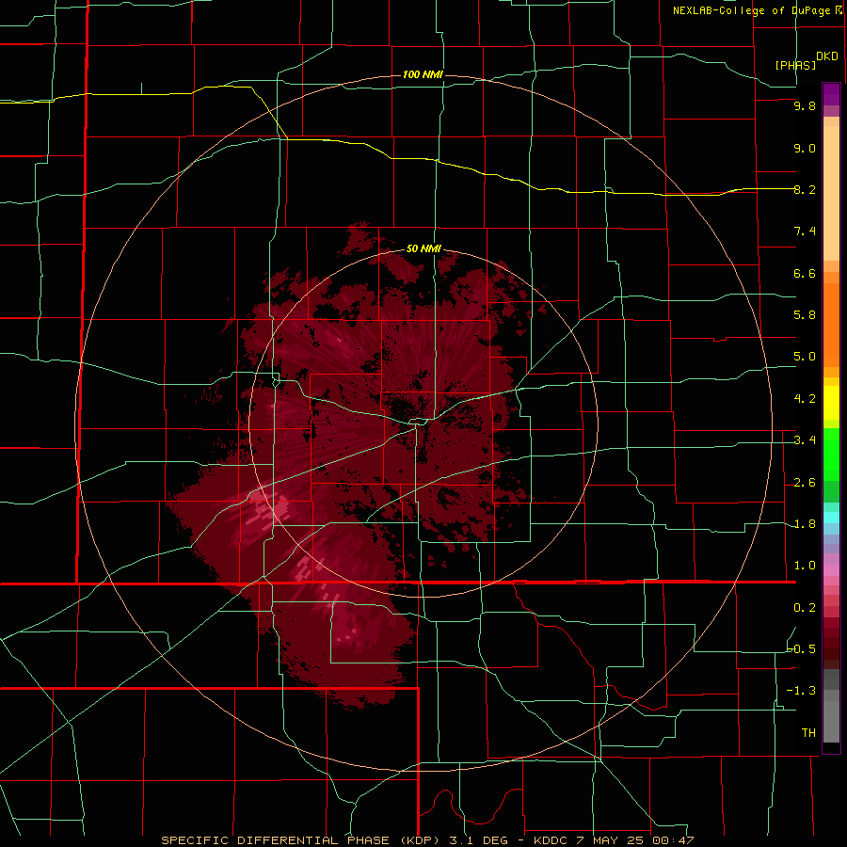Select the 5.8 value on color scale
The image size is (847, 847).
click(x=805, y=314)
